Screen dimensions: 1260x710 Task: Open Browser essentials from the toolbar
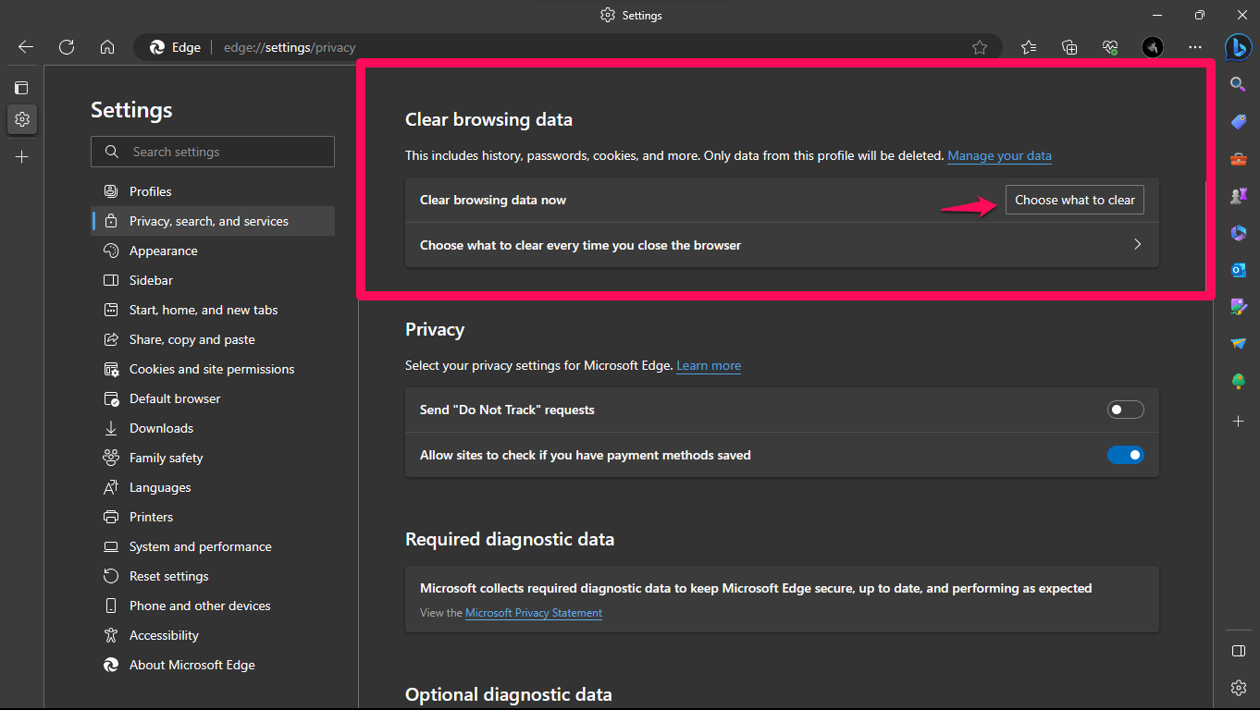click(1109, 47)
